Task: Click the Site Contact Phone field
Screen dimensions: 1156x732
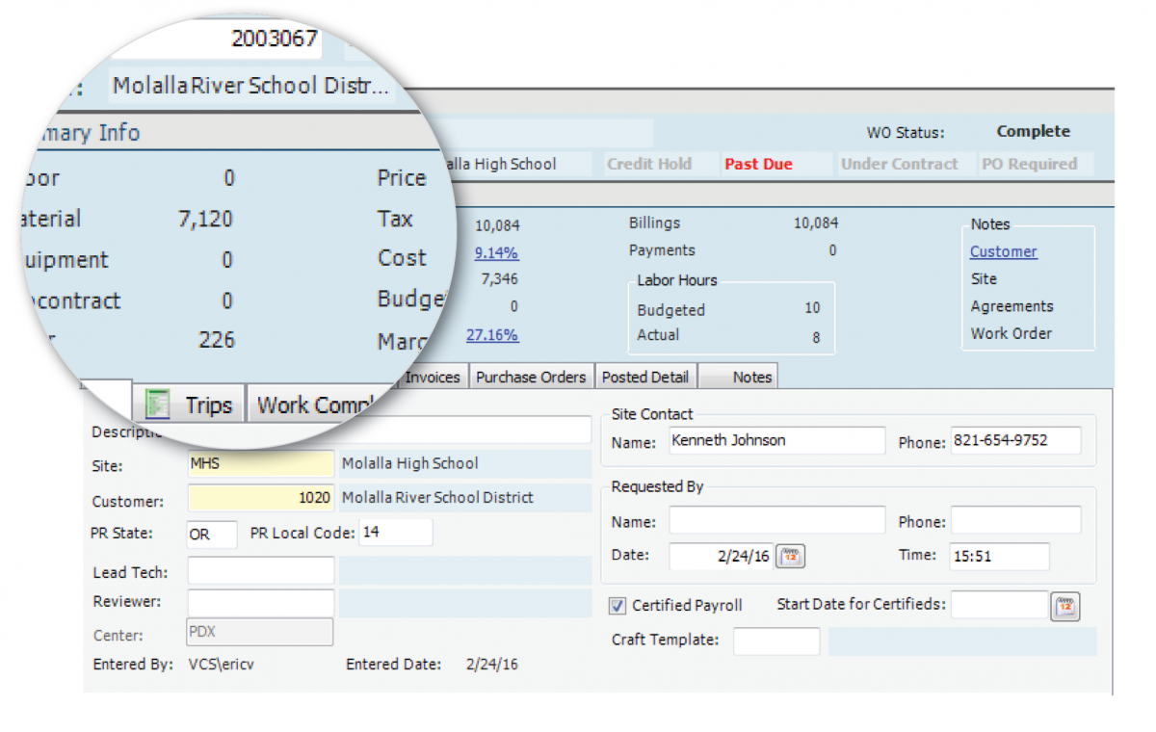Action: pos(1016,441)
